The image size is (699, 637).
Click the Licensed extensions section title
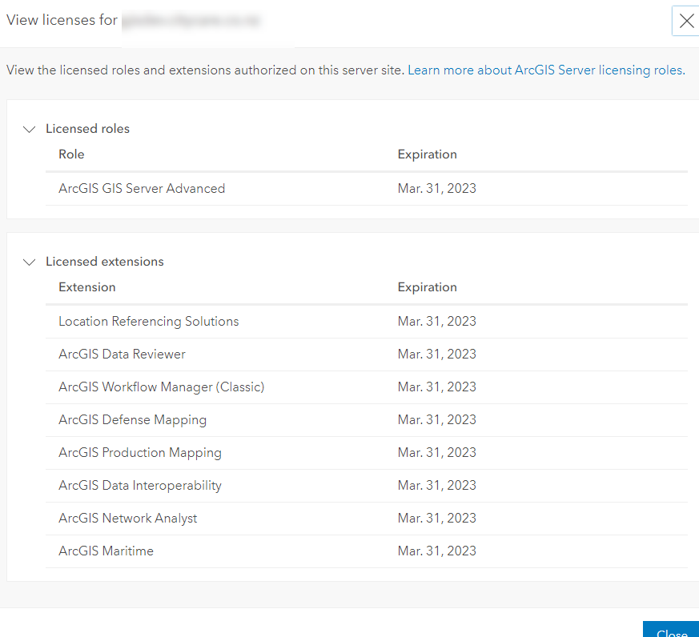[x=104, y=262]
